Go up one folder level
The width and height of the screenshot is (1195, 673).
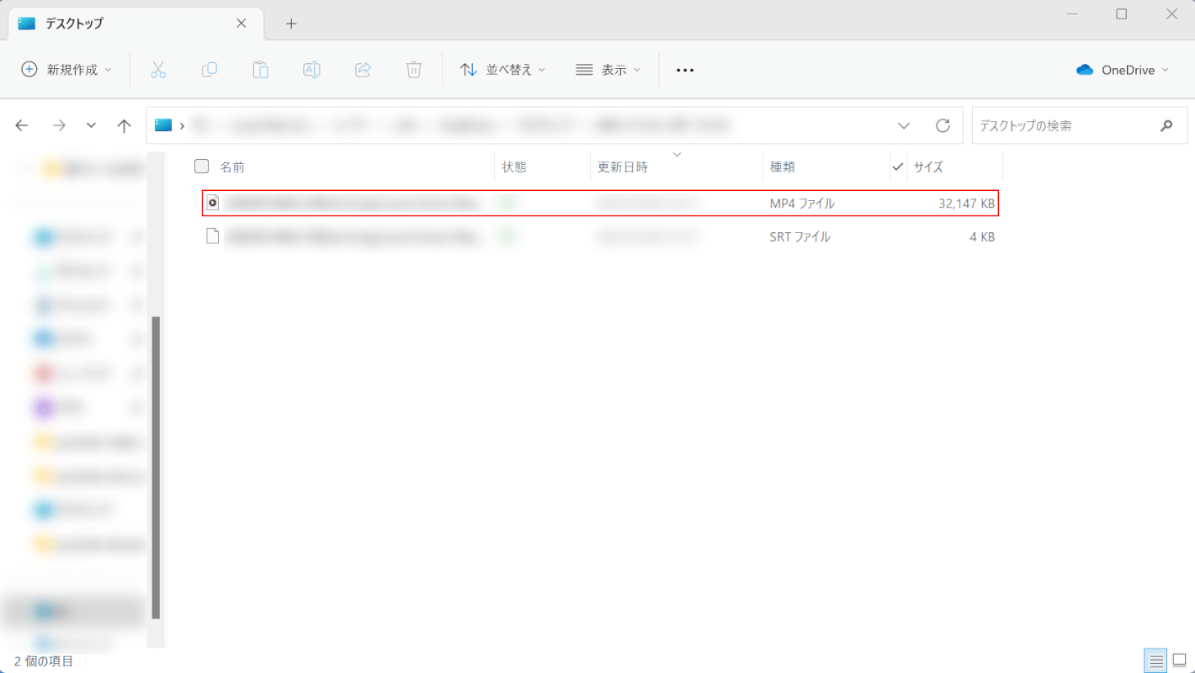(x=125, y=125)
